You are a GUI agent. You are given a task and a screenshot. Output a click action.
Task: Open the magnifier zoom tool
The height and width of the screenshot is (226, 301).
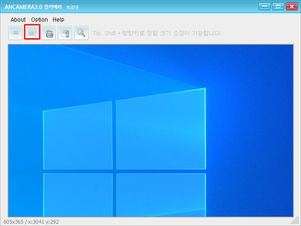(x=81, y=33)
